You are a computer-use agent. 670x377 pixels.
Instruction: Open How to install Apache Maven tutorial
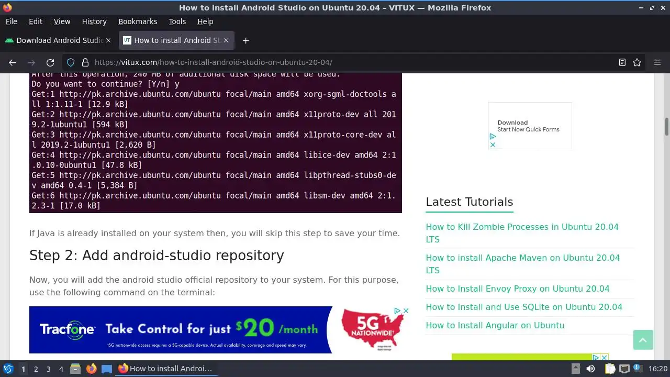pos(522,264)
